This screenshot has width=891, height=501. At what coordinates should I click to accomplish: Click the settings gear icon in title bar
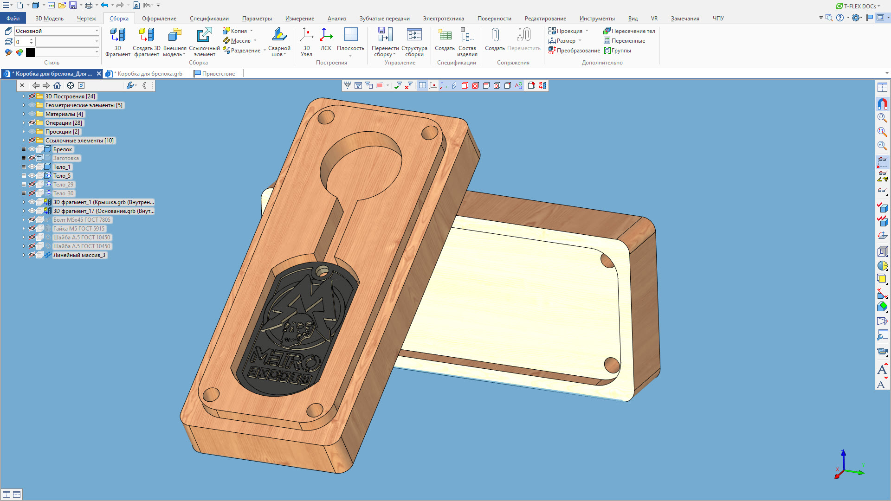point(856,18)
